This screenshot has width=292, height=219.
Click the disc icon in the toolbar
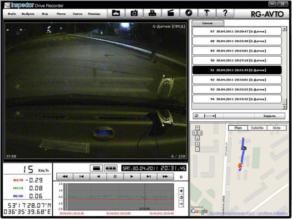188,13
